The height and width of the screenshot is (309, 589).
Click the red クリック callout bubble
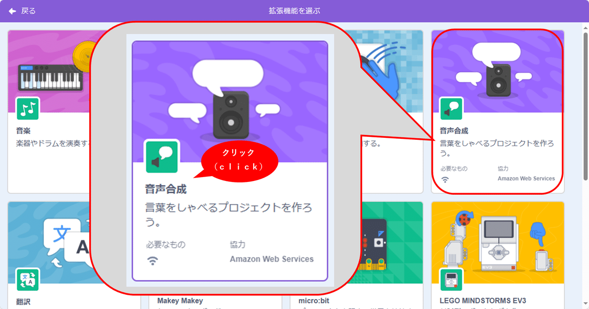tap(240, 160)
